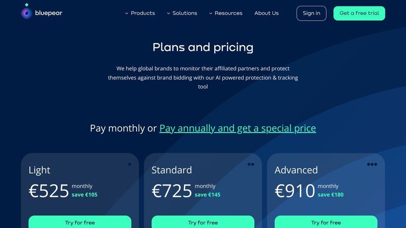This screenshot has height=228, width=406.
Task: Select the Standard plan card heading
Action: point(172,170)
